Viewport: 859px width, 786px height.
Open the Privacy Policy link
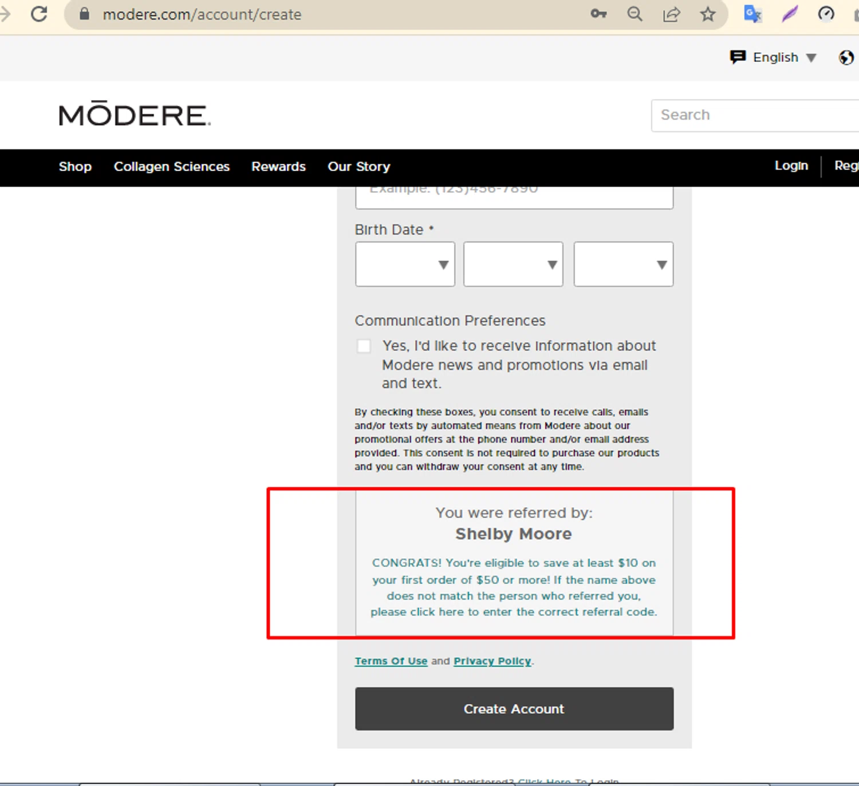pos(492,661)
